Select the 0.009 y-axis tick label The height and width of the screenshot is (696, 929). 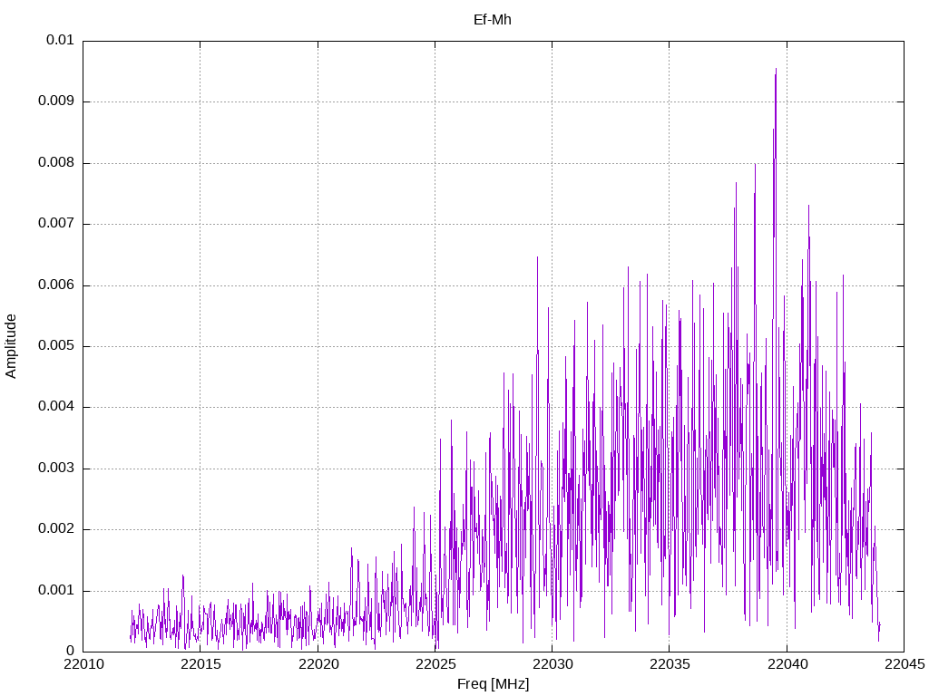click(x=55, y=101)
